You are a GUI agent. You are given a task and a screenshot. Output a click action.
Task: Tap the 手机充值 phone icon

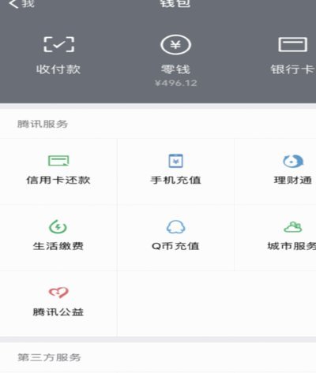(x=175, y=161)
